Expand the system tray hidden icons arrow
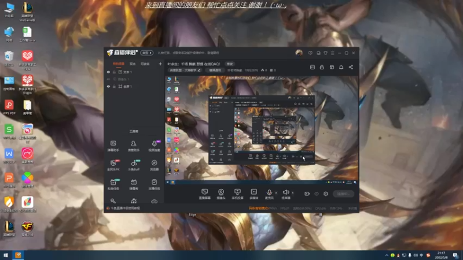Viewport: 463px width, 260px height. click(387, 255)
